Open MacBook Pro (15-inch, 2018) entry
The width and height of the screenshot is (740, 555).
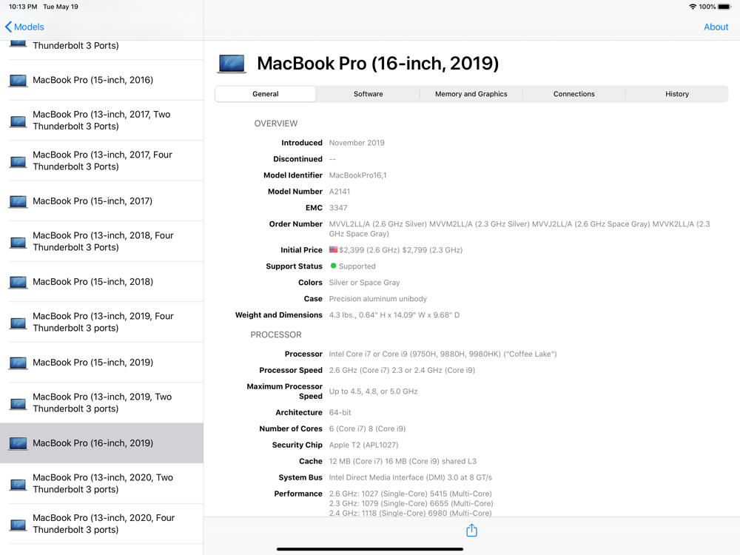101,282
